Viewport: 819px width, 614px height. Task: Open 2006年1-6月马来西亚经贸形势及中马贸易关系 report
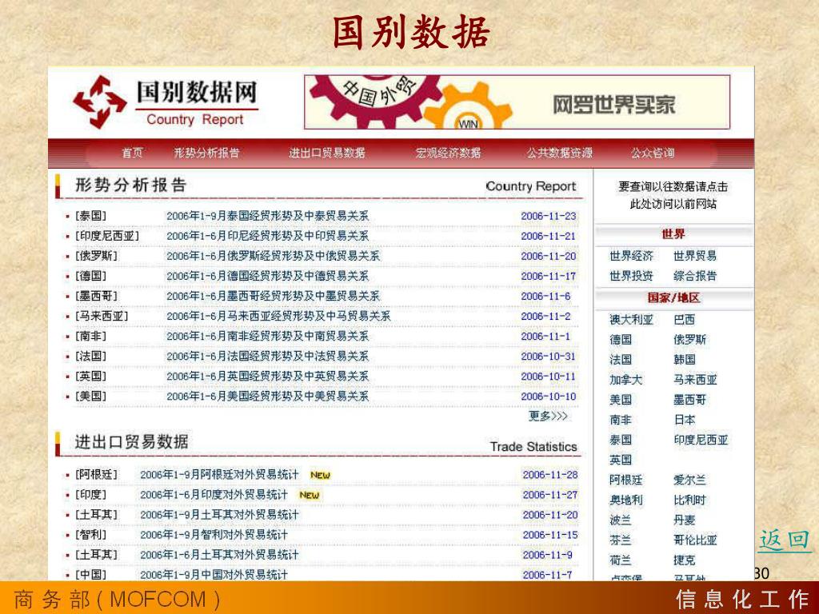click(x=278, y=316)
